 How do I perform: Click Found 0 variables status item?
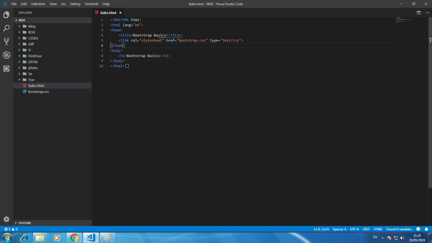399,229
